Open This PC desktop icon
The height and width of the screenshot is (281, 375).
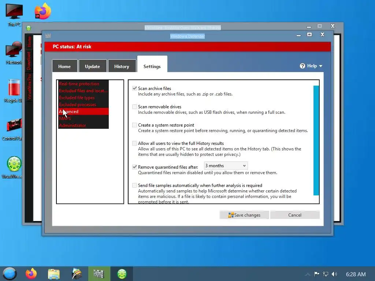14,14
